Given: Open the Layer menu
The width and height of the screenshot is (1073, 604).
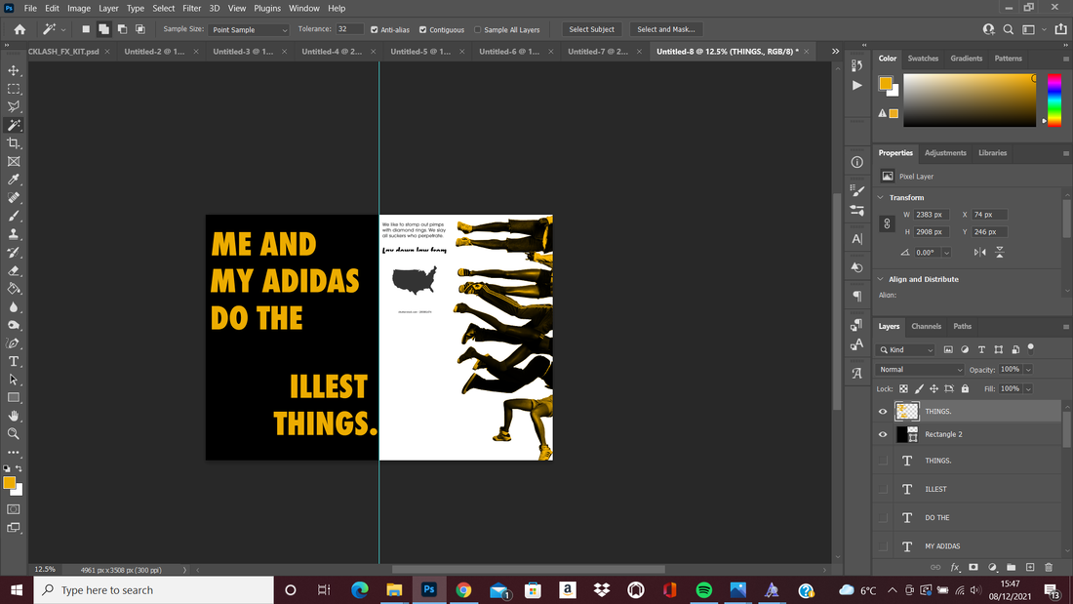Looking at the screenshot, I should pos(108,8).
